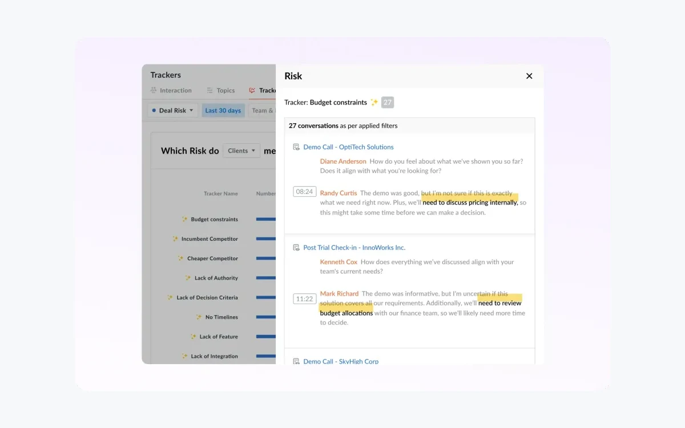Click the sparkle icon beside Cheaper Competitor row
The height and width of the screenshot is (428, 685).
point(181,259)
